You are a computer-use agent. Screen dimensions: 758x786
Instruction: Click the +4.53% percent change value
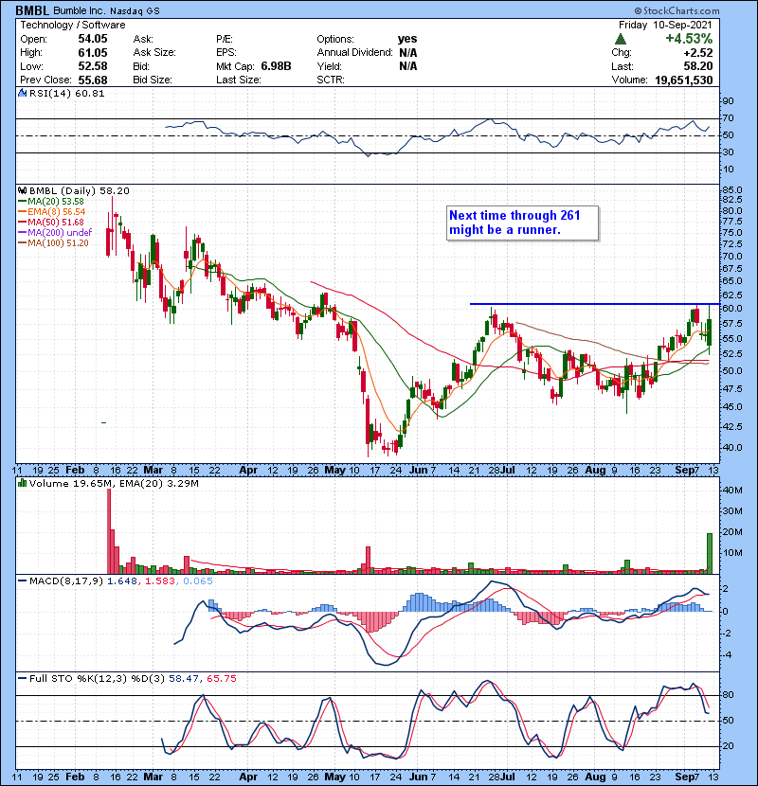(689, 39)
